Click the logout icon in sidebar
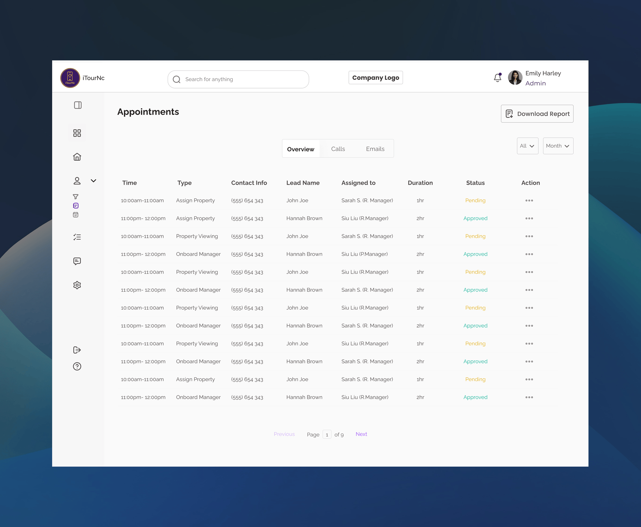This screenshot has height=527, width=641. [77, 350]
